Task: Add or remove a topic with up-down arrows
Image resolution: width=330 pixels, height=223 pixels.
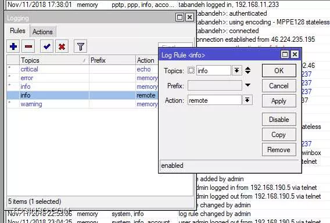Action: 247,70
